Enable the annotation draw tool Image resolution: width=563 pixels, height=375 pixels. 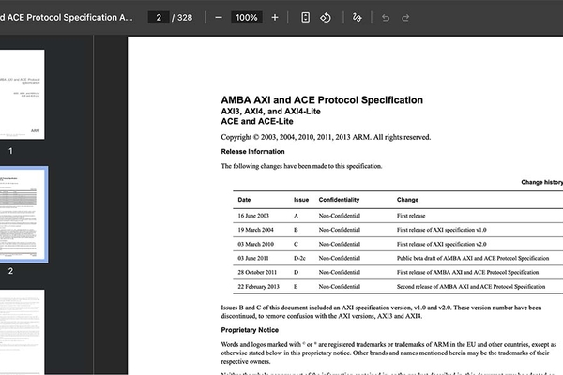357,18
